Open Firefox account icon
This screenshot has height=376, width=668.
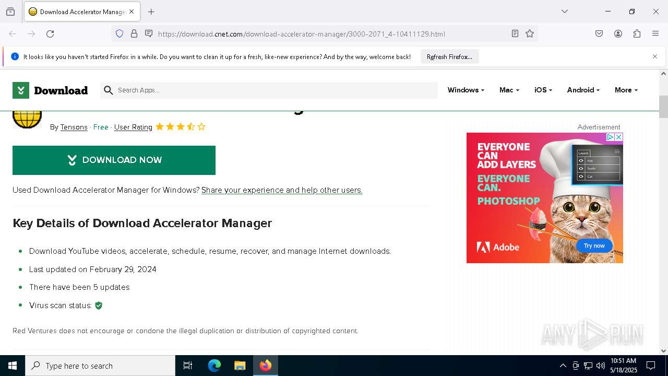pyautogui.click(x=618, y=34)
